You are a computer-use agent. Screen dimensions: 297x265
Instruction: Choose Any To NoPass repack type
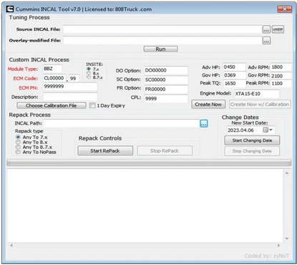[x=18, y=152]
